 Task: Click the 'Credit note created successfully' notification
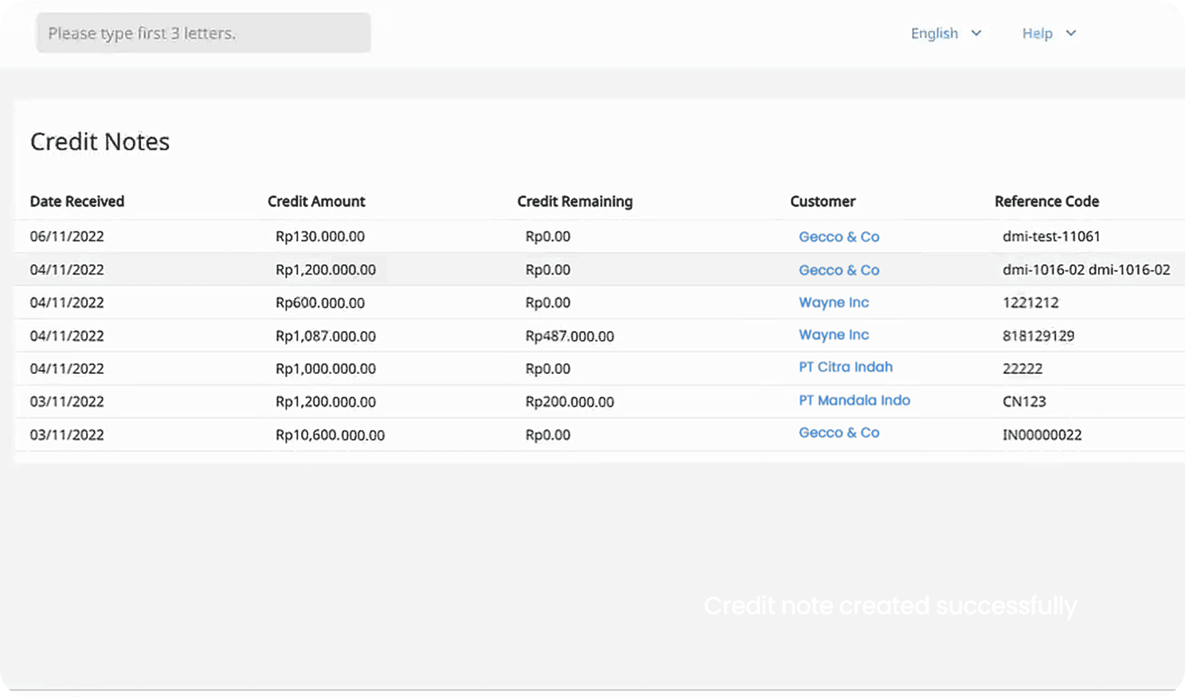pyautogui.click(x=890, y=606)
